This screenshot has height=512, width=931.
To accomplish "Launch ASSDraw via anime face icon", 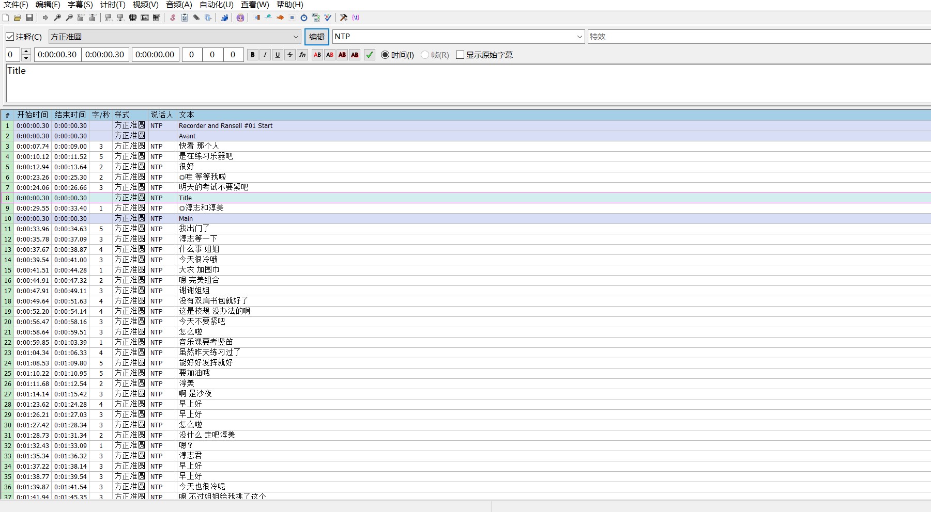I will [x=240, y=18].
